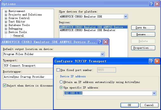This screenshot has width=161, height=110.
Task: Select Debugging tree item
Action: point(15,28)
